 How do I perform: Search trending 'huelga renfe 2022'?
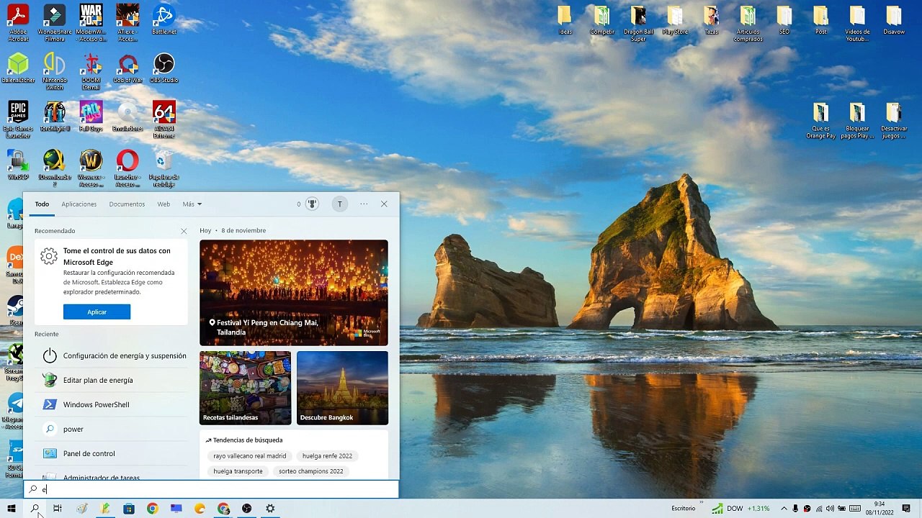327,456
